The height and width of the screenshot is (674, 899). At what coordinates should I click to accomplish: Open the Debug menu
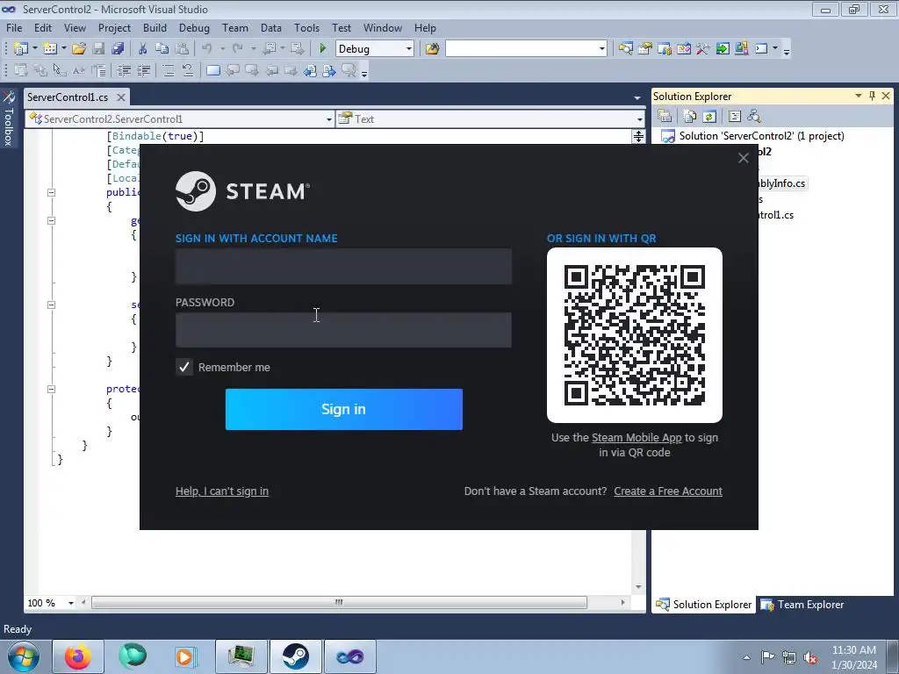pos(194,27)
